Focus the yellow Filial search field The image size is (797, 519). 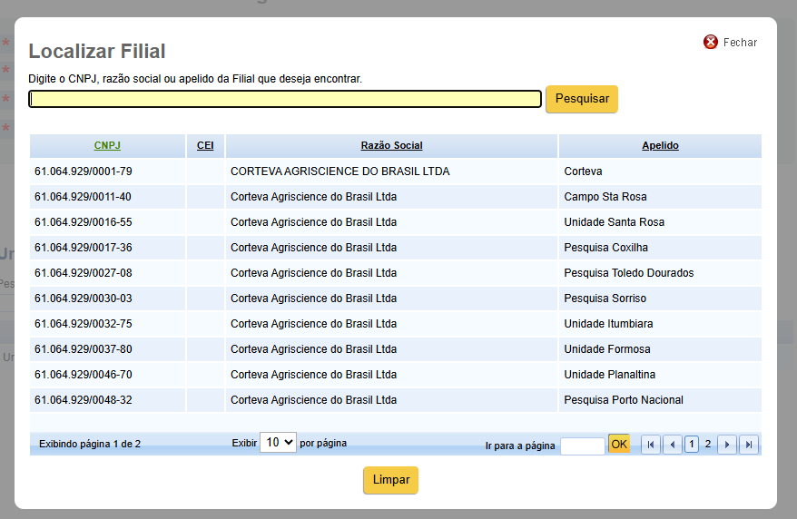click(285, 99)
